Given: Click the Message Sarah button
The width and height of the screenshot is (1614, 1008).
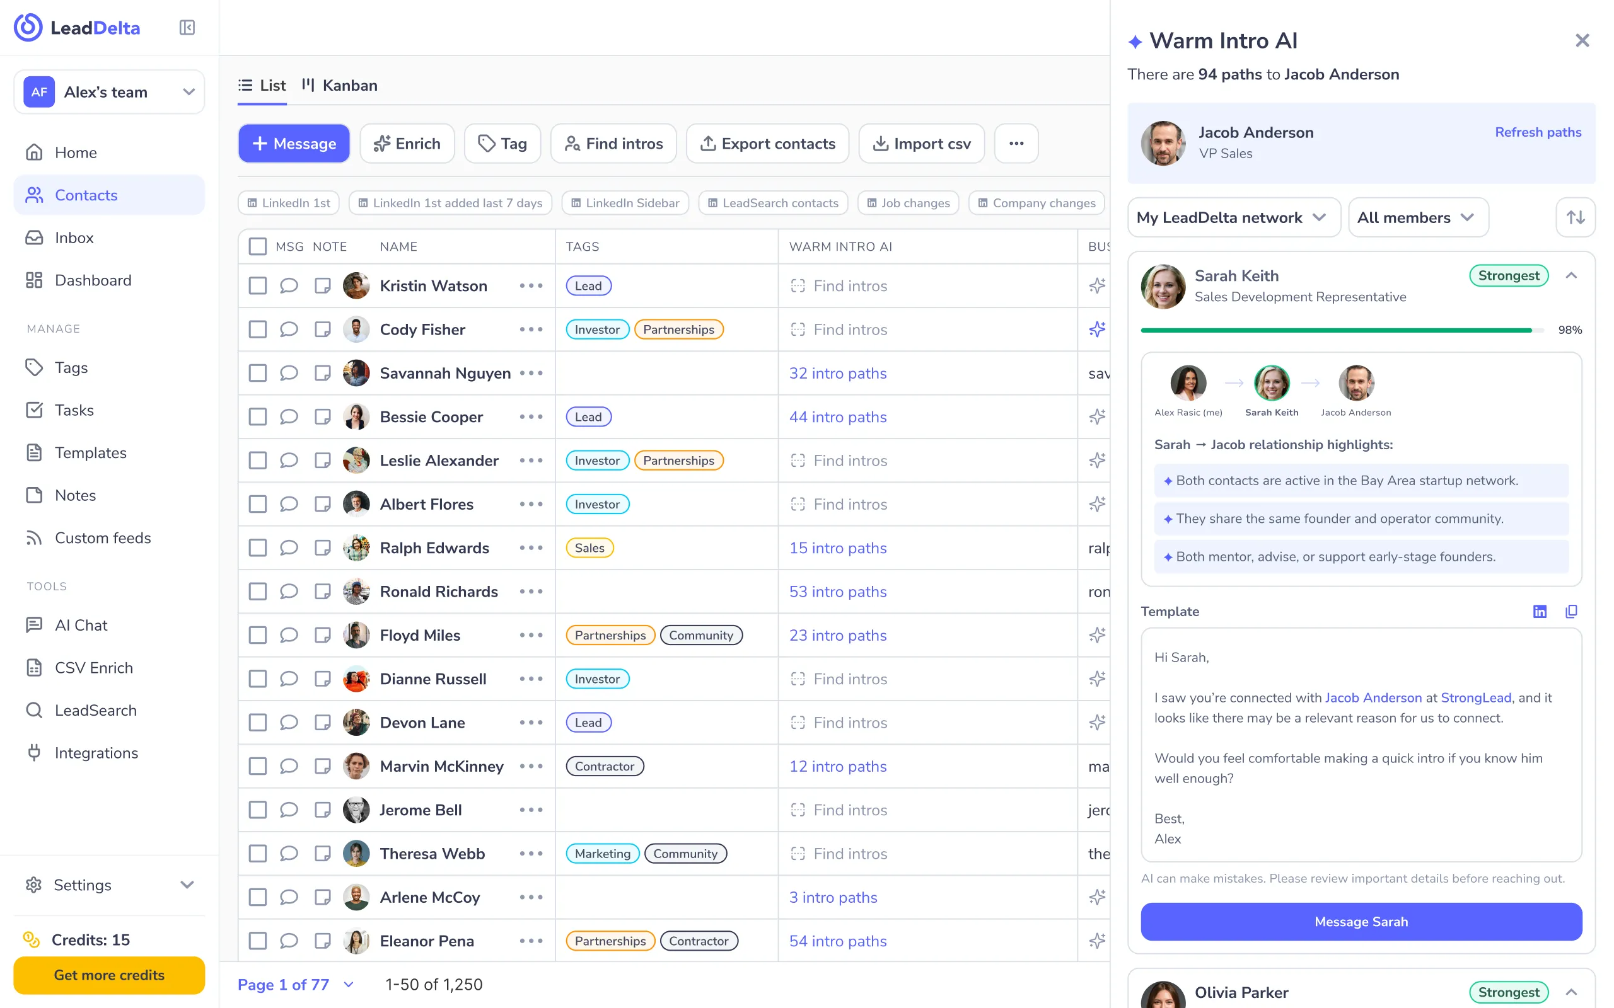Looking at the screenshot, I should click(x=1361, y=921).
